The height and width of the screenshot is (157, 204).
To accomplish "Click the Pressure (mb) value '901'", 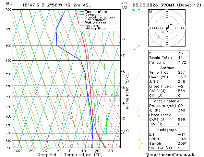I will click(x=181, y=106).
